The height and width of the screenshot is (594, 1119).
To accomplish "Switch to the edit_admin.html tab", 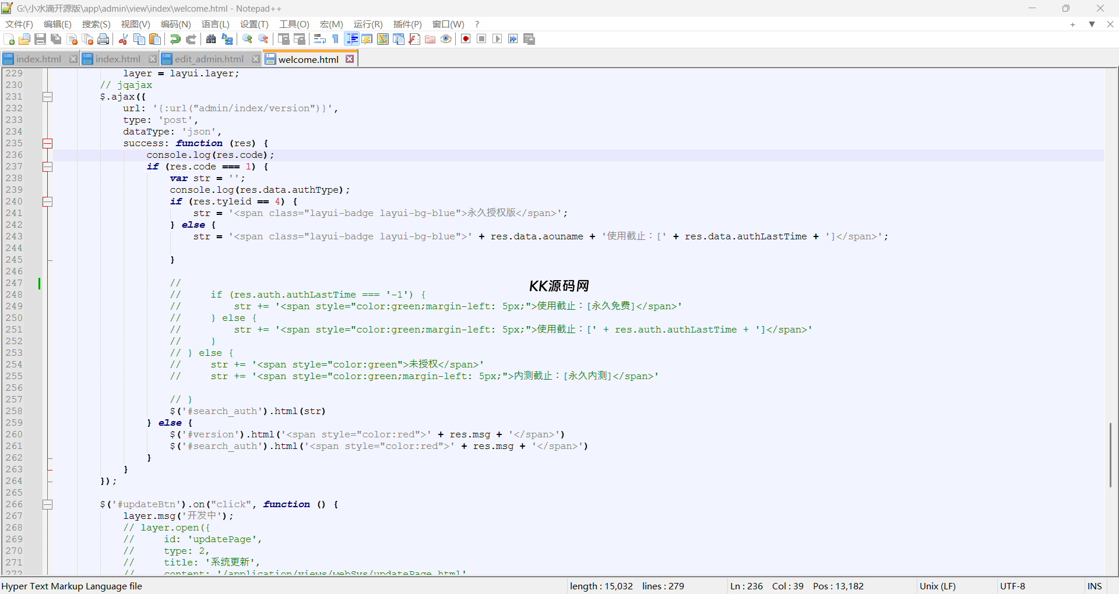I will coord(209,59).
